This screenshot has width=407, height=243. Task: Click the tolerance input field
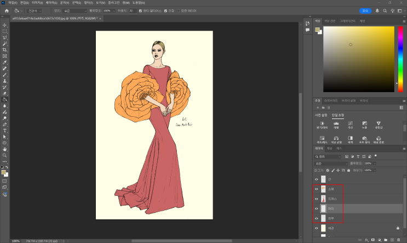pyautogui.click(x=133, y=10)
